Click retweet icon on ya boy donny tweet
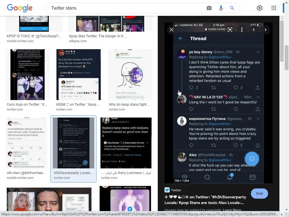This screenshot has width=289, height=217. 213,88
